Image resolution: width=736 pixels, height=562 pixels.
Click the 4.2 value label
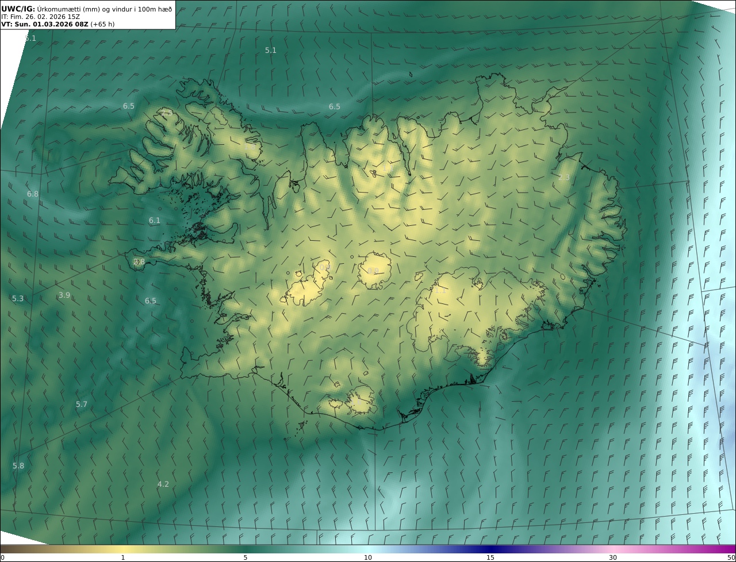point(163,484)
